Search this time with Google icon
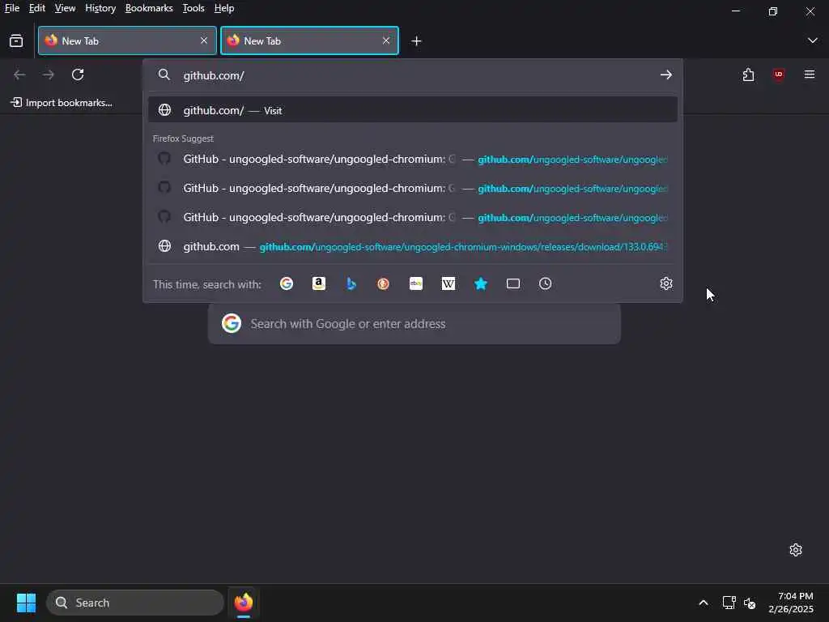 tap(287, 283)
